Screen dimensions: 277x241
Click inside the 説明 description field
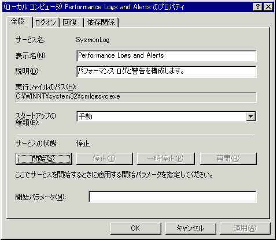[167, 71]
